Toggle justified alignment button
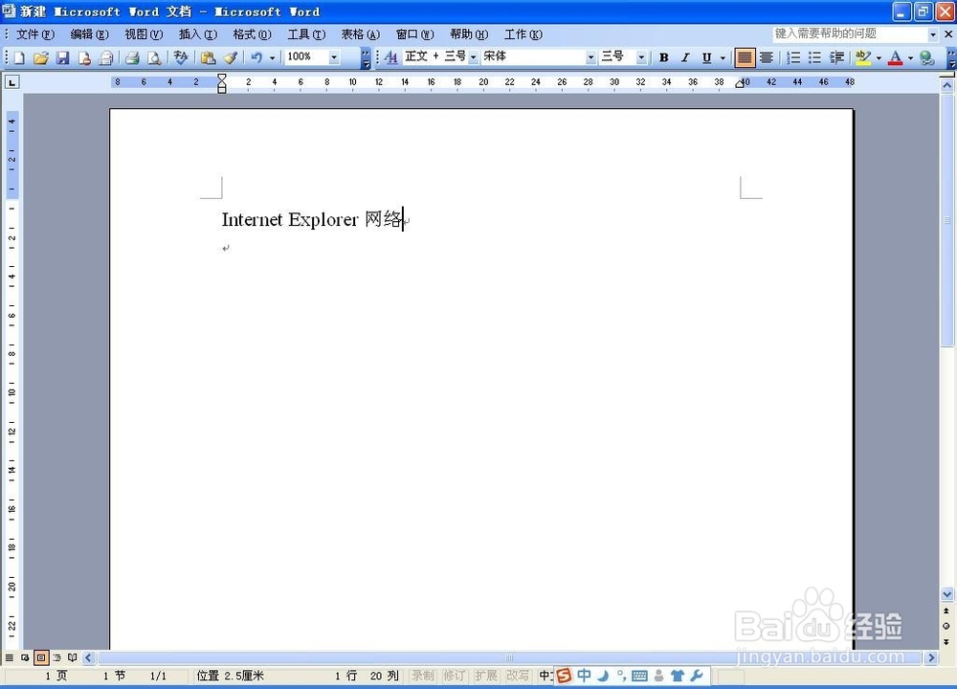Image resolution: width=957 pixels, height=689 pixels. [744, 58]
